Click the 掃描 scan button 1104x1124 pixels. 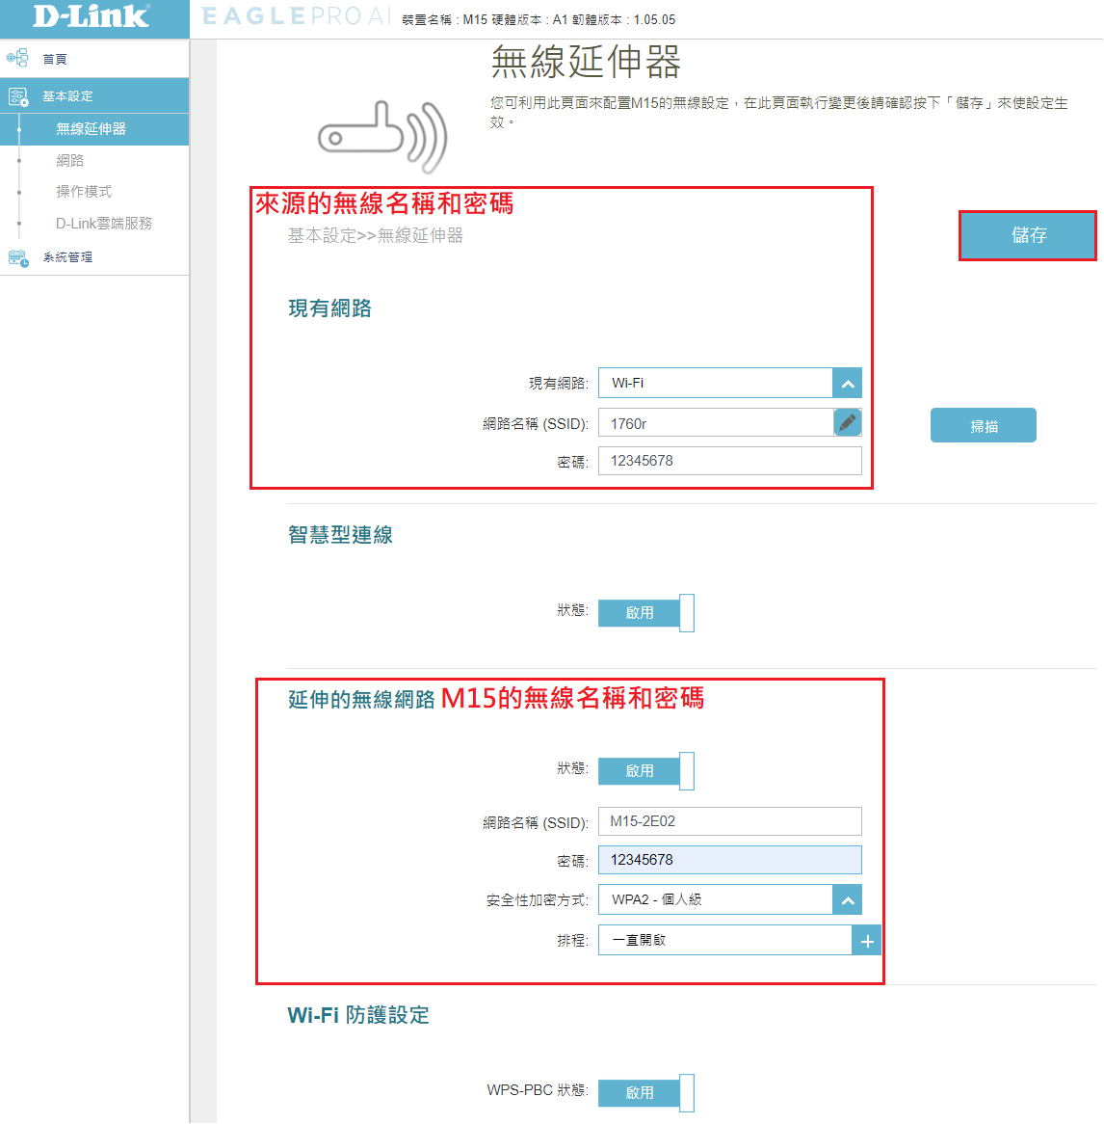[983, 426]
